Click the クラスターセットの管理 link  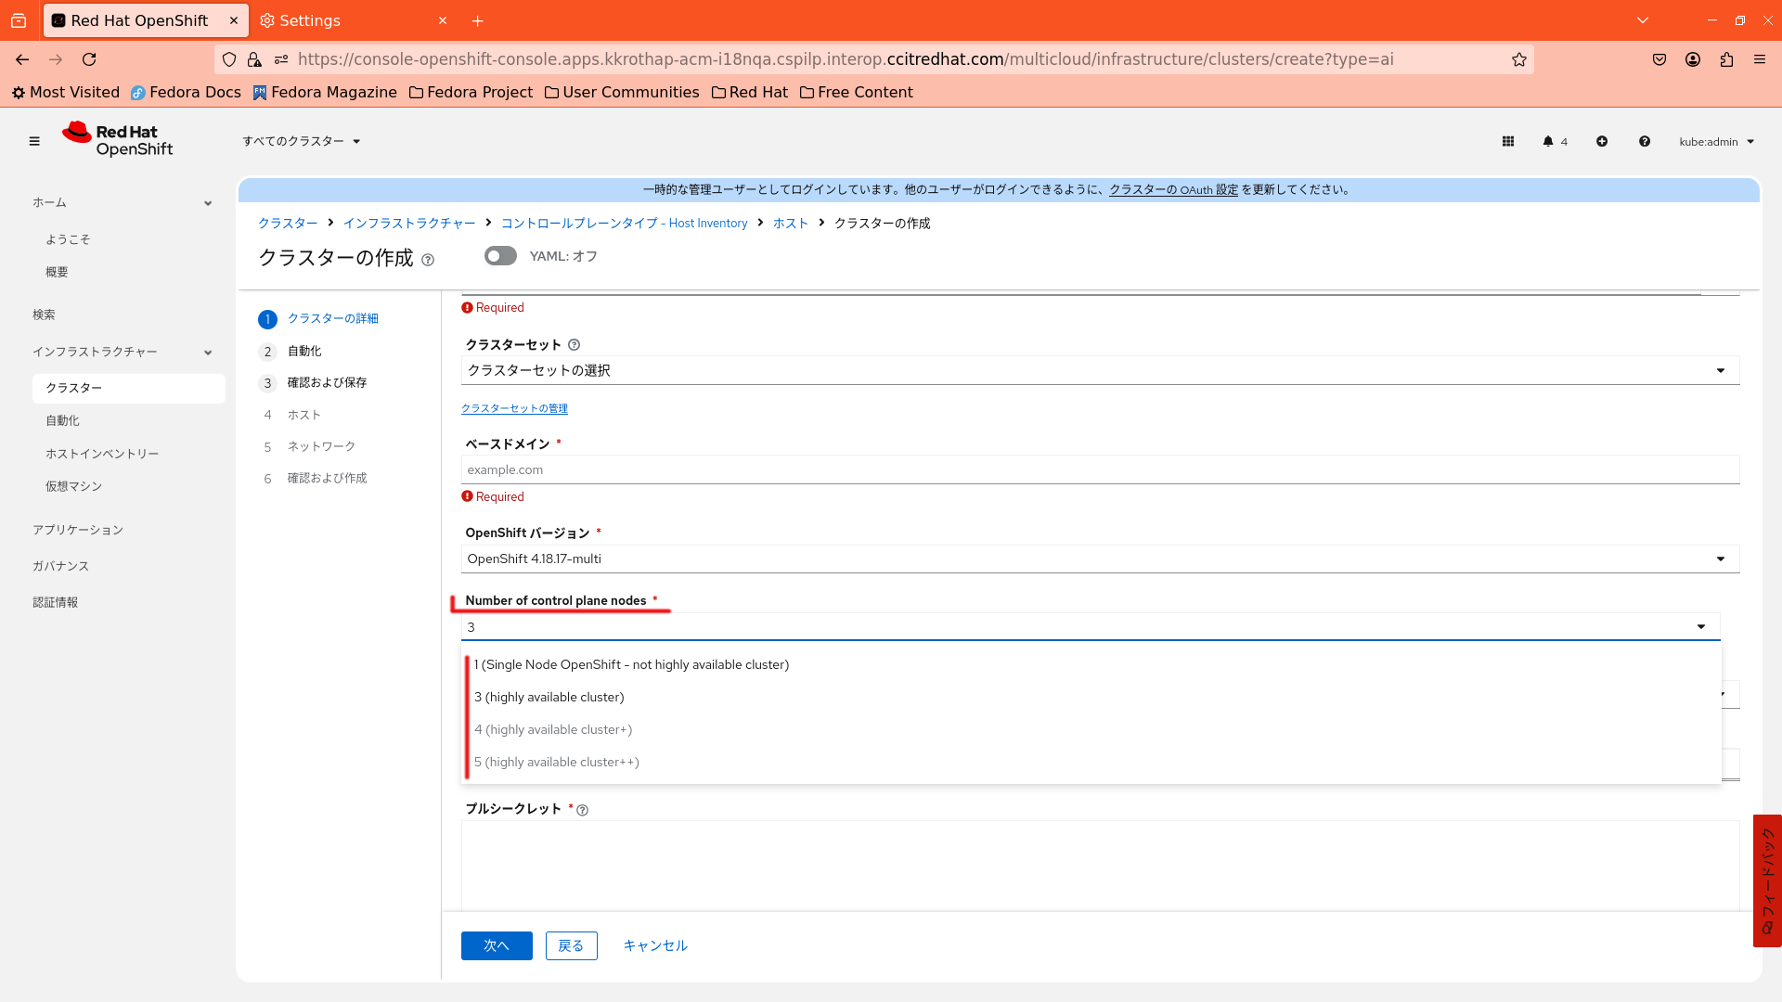(x=514, y=408)
